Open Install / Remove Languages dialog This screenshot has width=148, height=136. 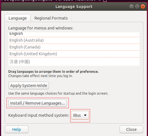(x=37, y=103)
